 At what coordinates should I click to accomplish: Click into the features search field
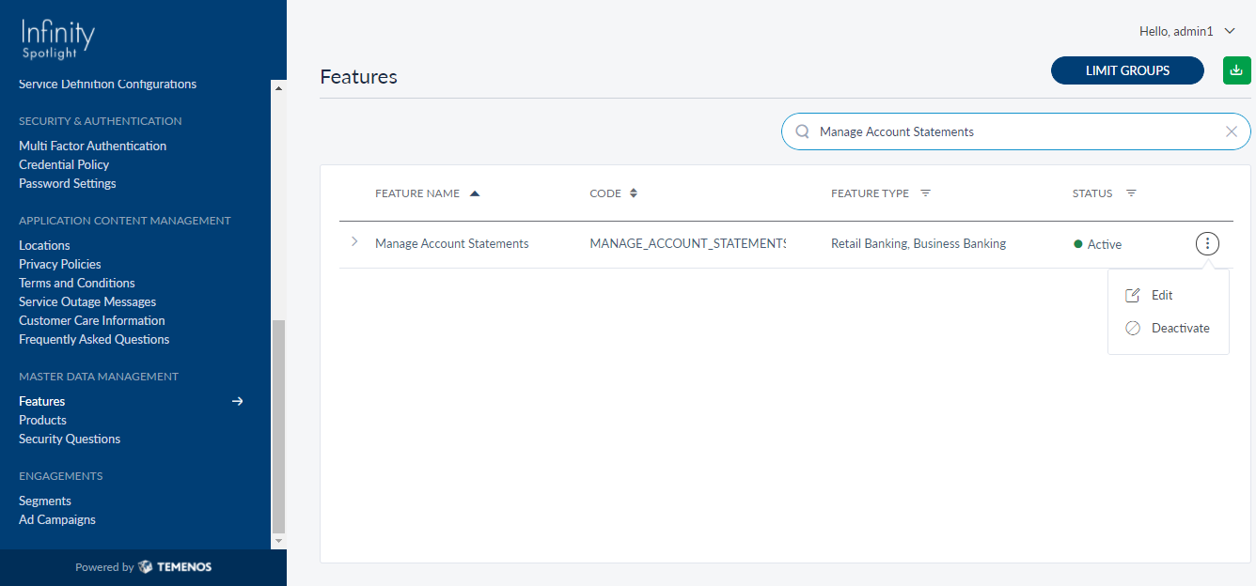pyautogui.click(x=1015, y=131)
